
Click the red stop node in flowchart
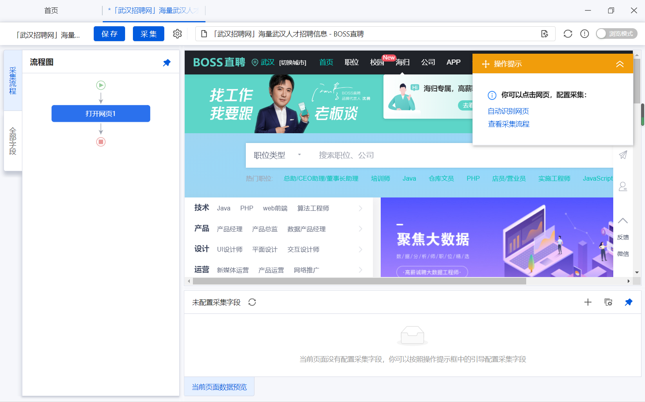pyautogui.click(x=101, y=142)
